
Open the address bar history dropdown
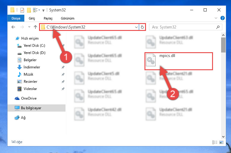coord(136,27)
